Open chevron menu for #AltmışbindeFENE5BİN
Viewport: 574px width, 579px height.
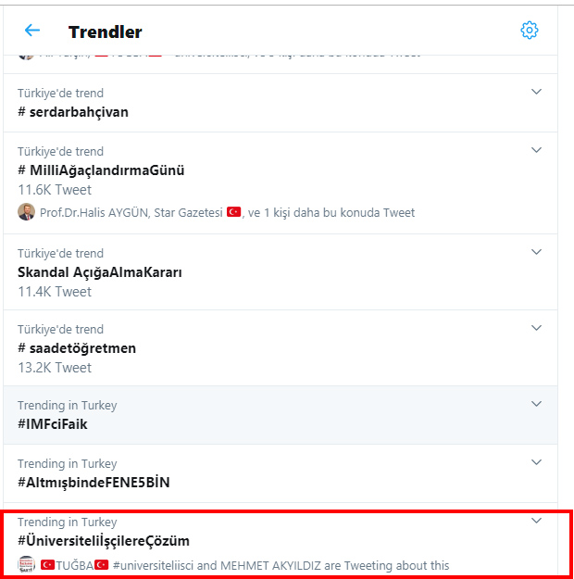[536, 462]
